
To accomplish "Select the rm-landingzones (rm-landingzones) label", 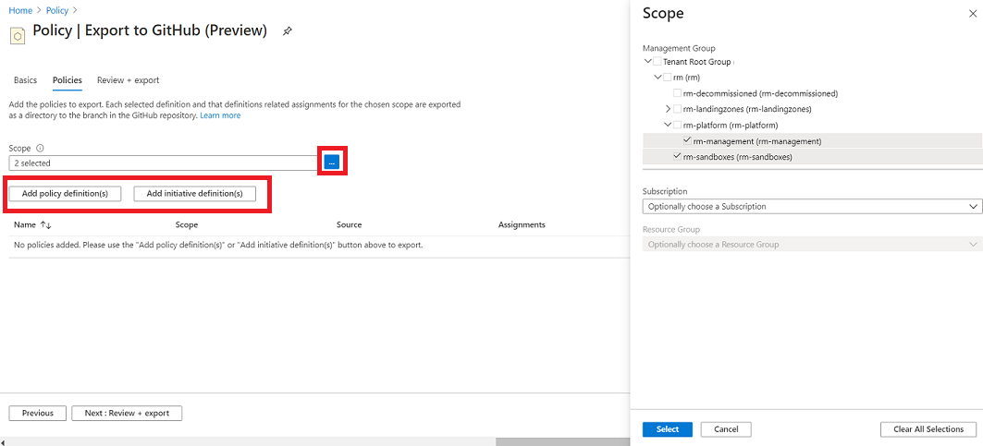I will pyautogui.click(x=747, y=109).
